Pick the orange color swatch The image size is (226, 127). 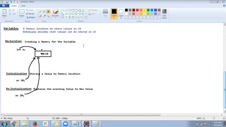[x=141, y=10]
